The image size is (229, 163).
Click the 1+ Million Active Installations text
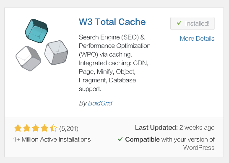point(52,139)
